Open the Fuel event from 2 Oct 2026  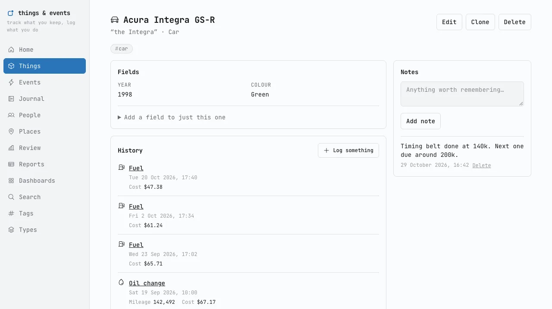coord(136,206)
